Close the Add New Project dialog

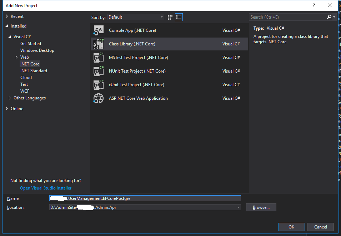tap(330, 5)
